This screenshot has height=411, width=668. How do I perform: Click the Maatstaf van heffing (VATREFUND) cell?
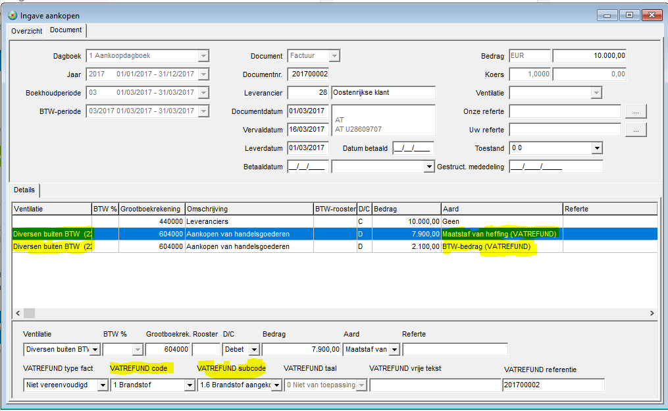coord(501,234)
